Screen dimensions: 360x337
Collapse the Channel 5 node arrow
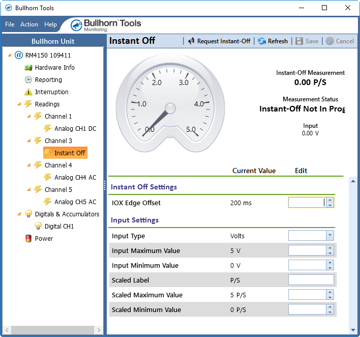(x=29, y=190)
